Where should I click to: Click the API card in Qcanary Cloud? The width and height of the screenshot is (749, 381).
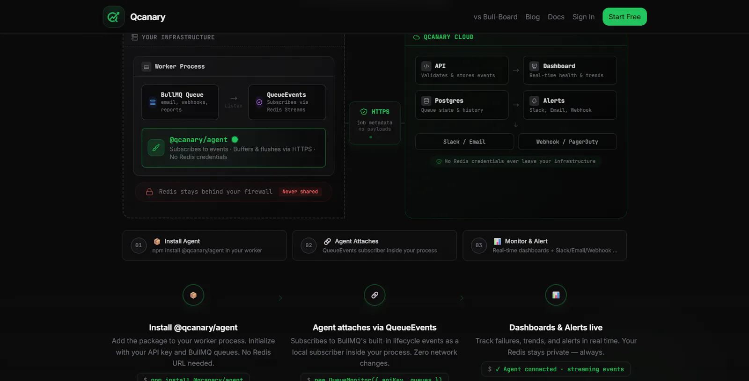(462, 70)
